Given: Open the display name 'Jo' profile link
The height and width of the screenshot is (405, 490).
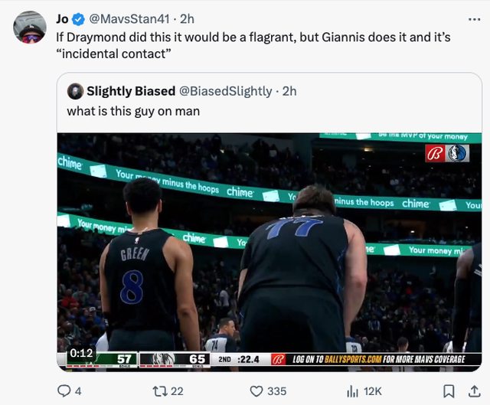Looking at the screenshot, I should [x=62, y=19].
